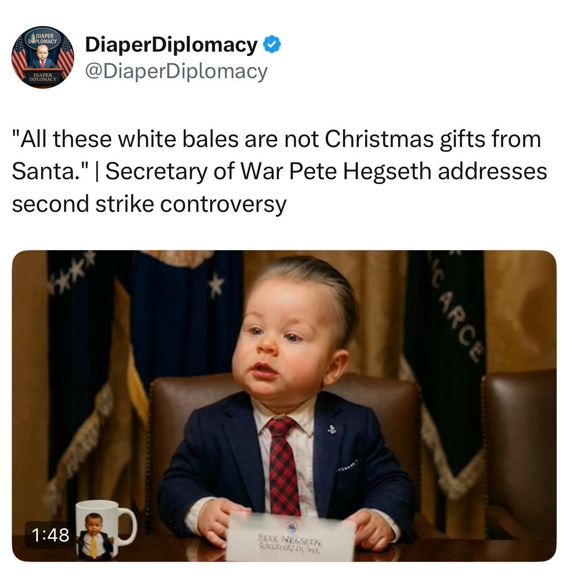
Task: Play the video of the suited baby
Action: (284, 406)
